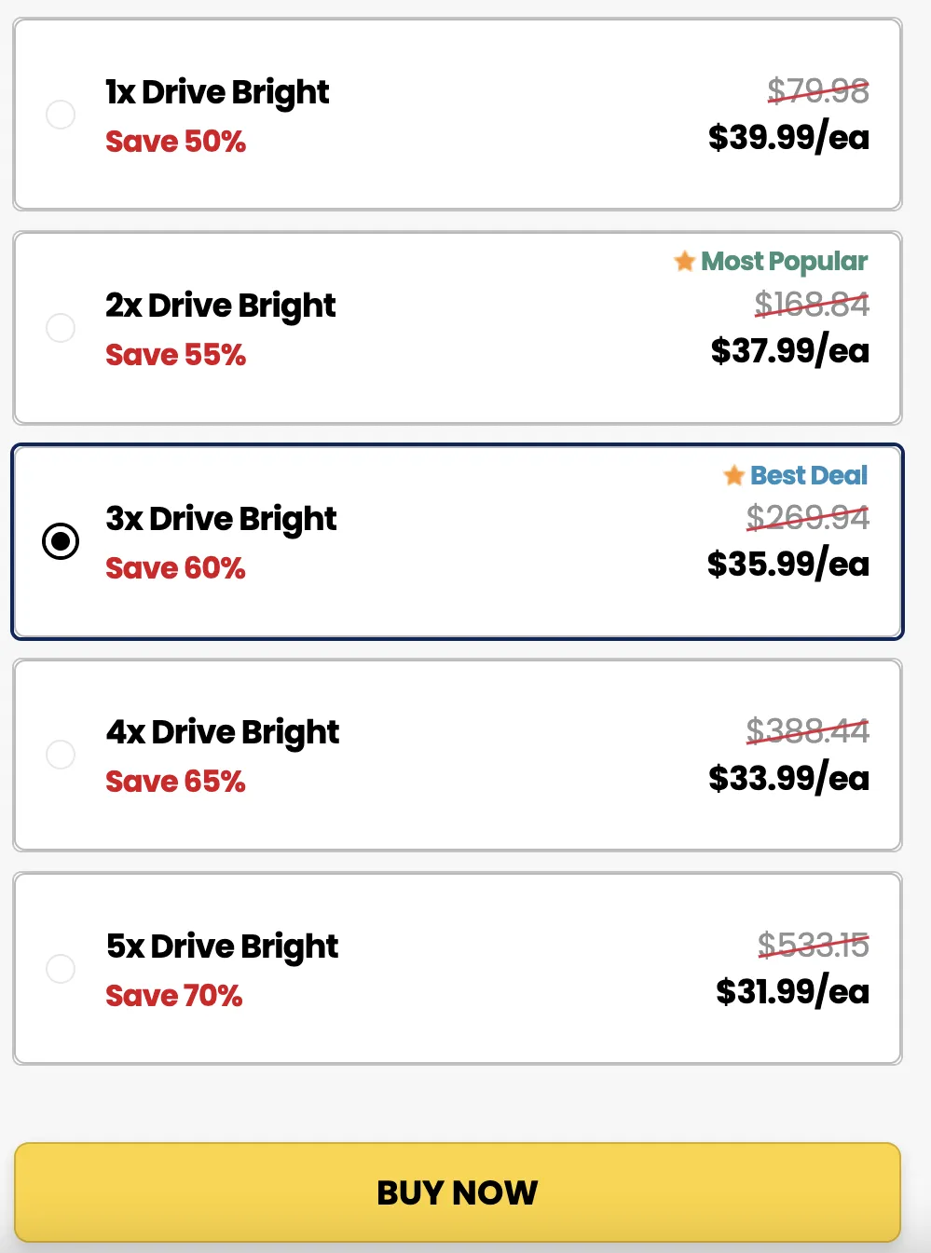Image resolution: width=931 pixels, height=1253 pixels.
Task: Click the BUY NOW button
Action: pyautogui.click(x=458, y=1192)
